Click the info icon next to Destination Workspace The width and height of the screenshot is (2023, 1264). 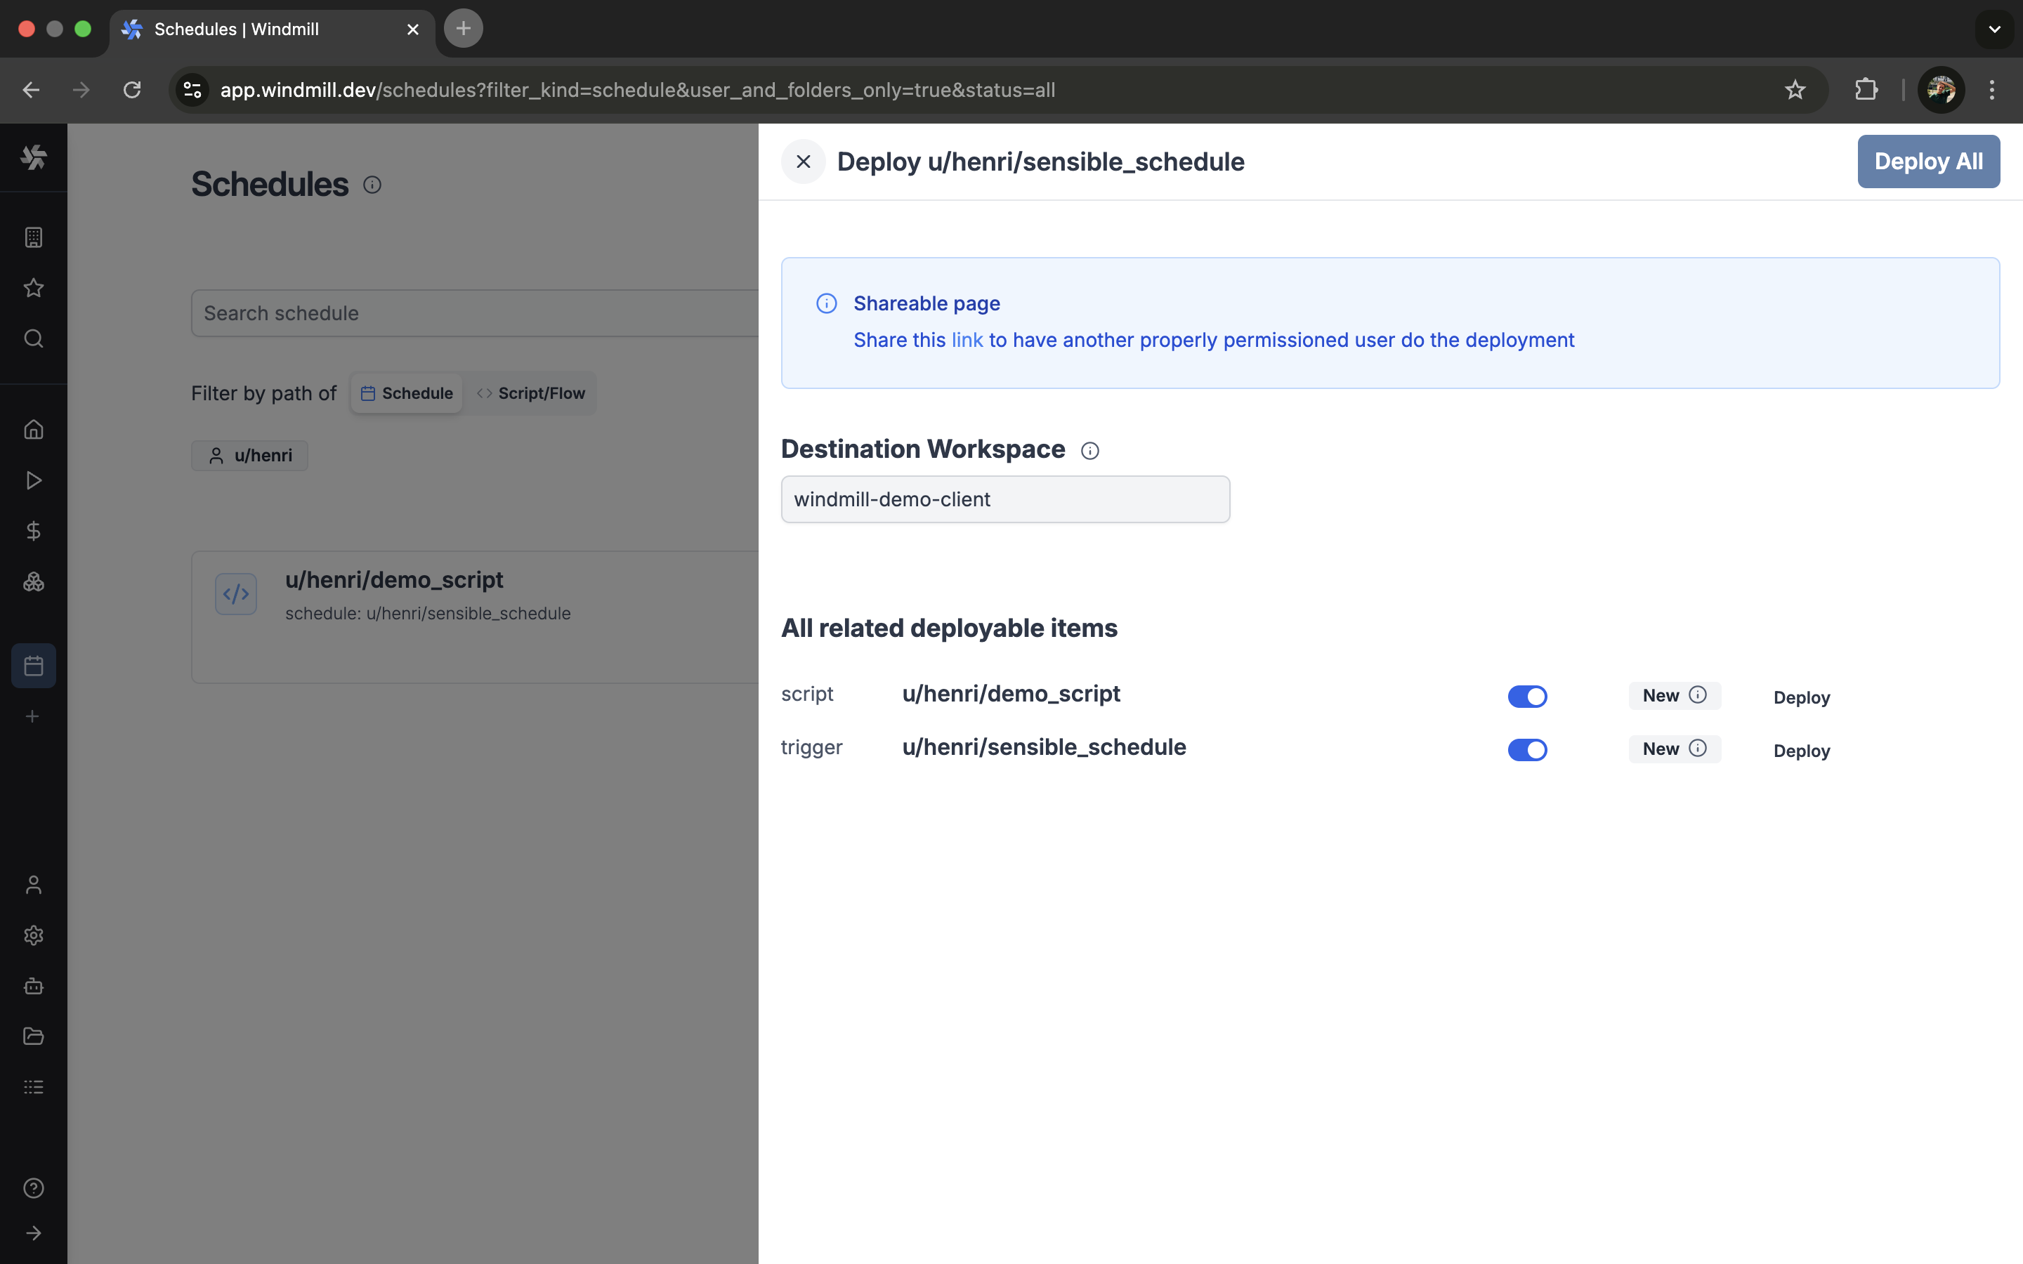(1089, 451)
